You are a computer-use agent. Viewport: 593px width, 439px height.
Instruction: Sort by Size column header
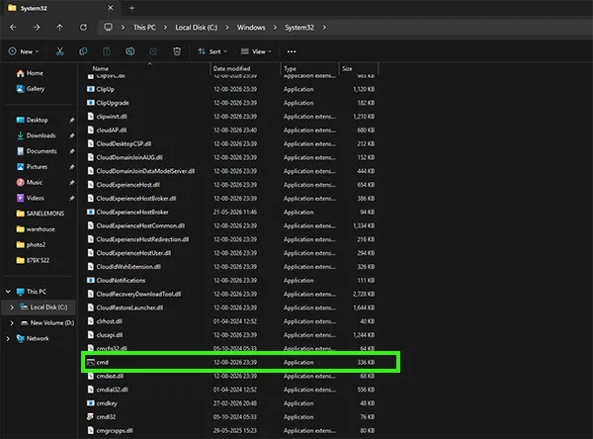347,68
